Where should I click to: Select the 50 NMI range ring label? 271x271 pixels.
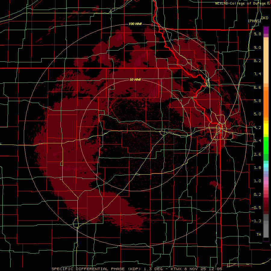(x=135, y=79)
